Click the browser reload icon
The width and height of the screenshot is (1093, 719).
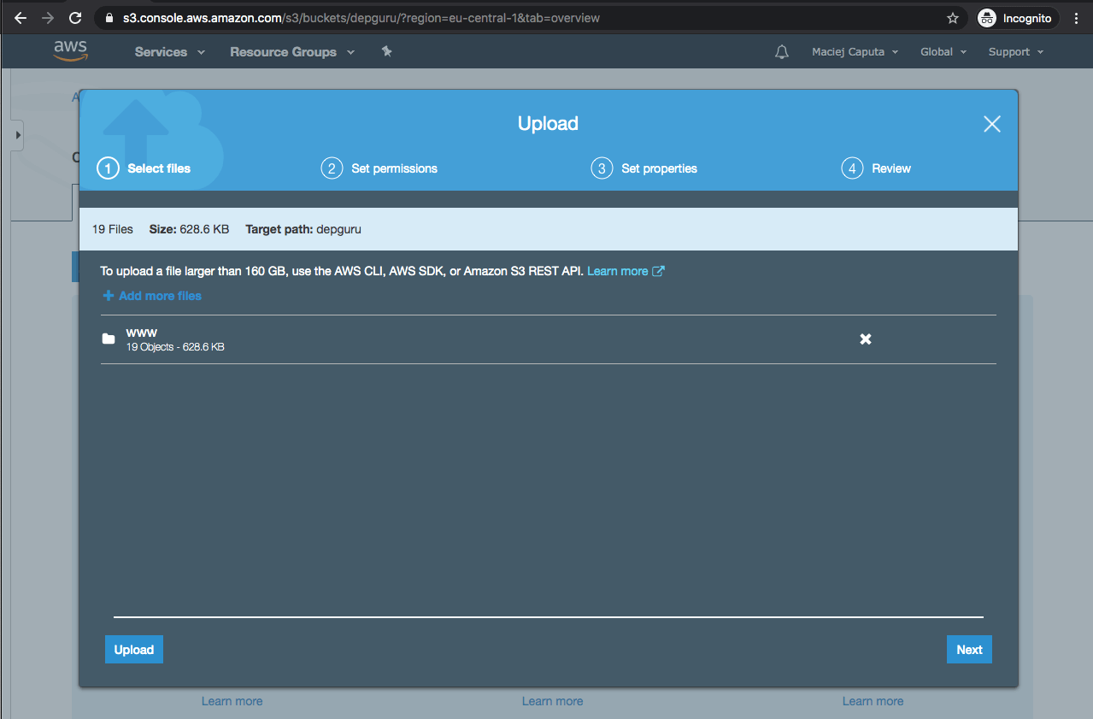click(x=75, y=18)
